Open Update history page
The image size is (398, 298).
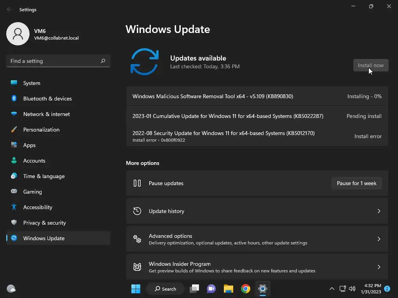pos(257,211)
